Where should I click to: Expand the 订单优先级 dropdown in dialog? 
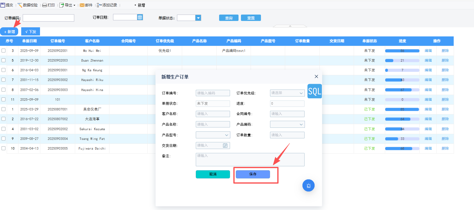301,93
